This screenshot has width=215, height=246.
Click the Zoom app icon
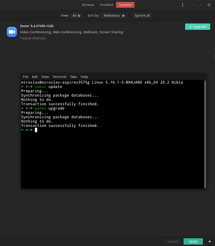[12, 32]
